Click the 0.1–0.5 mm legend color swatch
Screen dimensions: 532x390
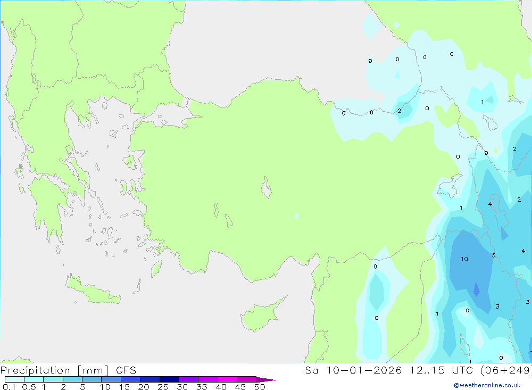tap(14, 379)
